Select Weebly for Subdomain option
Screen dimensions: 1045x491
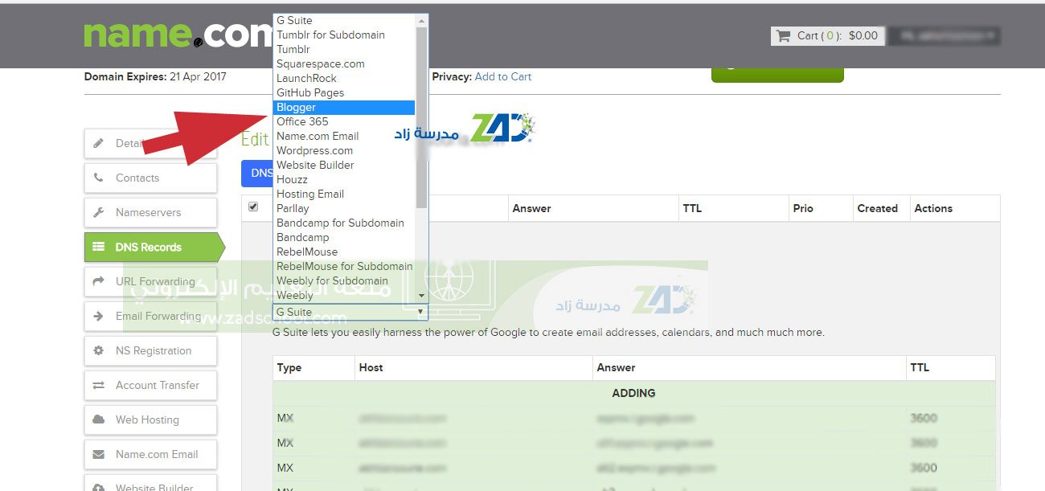[344, 280]
